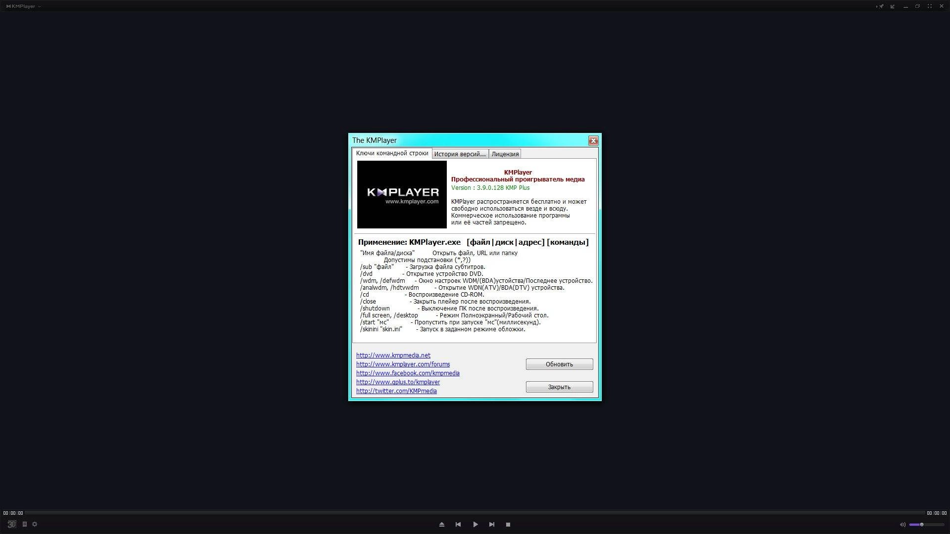Click the Обновить button
Viewport: 950px width, 534px height.
[559, 364]
